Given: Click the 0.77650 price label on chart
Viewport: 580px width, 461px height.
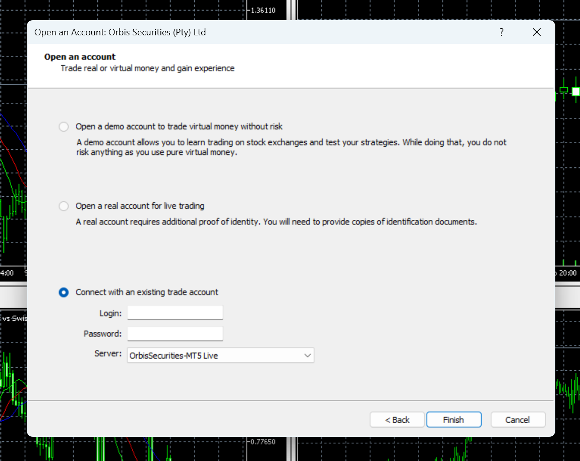Looking at the screenshot, I should click(263, 441).
